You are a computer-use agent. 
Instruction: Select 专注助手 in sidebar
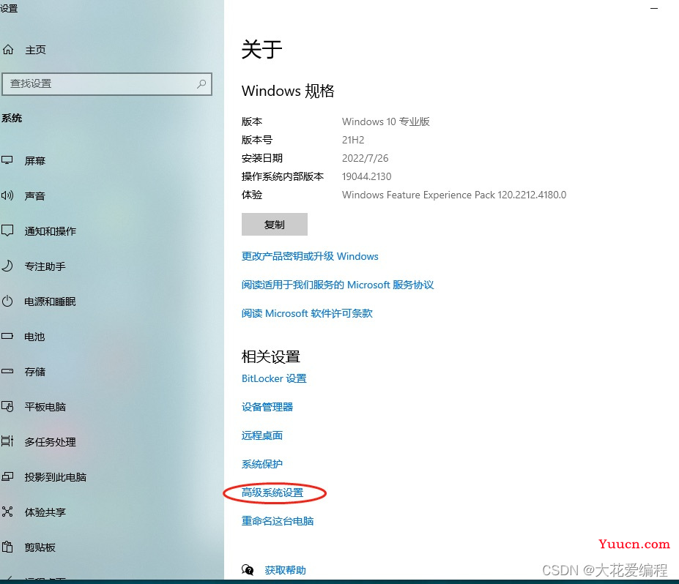[x=45, y=266]
